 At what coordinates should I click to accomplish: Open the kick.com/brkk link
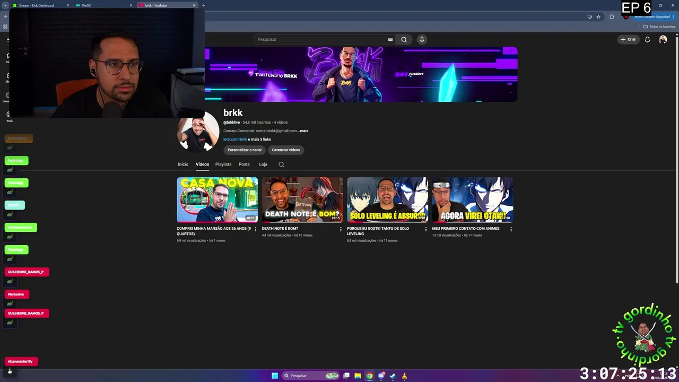[x=235, y=139]
